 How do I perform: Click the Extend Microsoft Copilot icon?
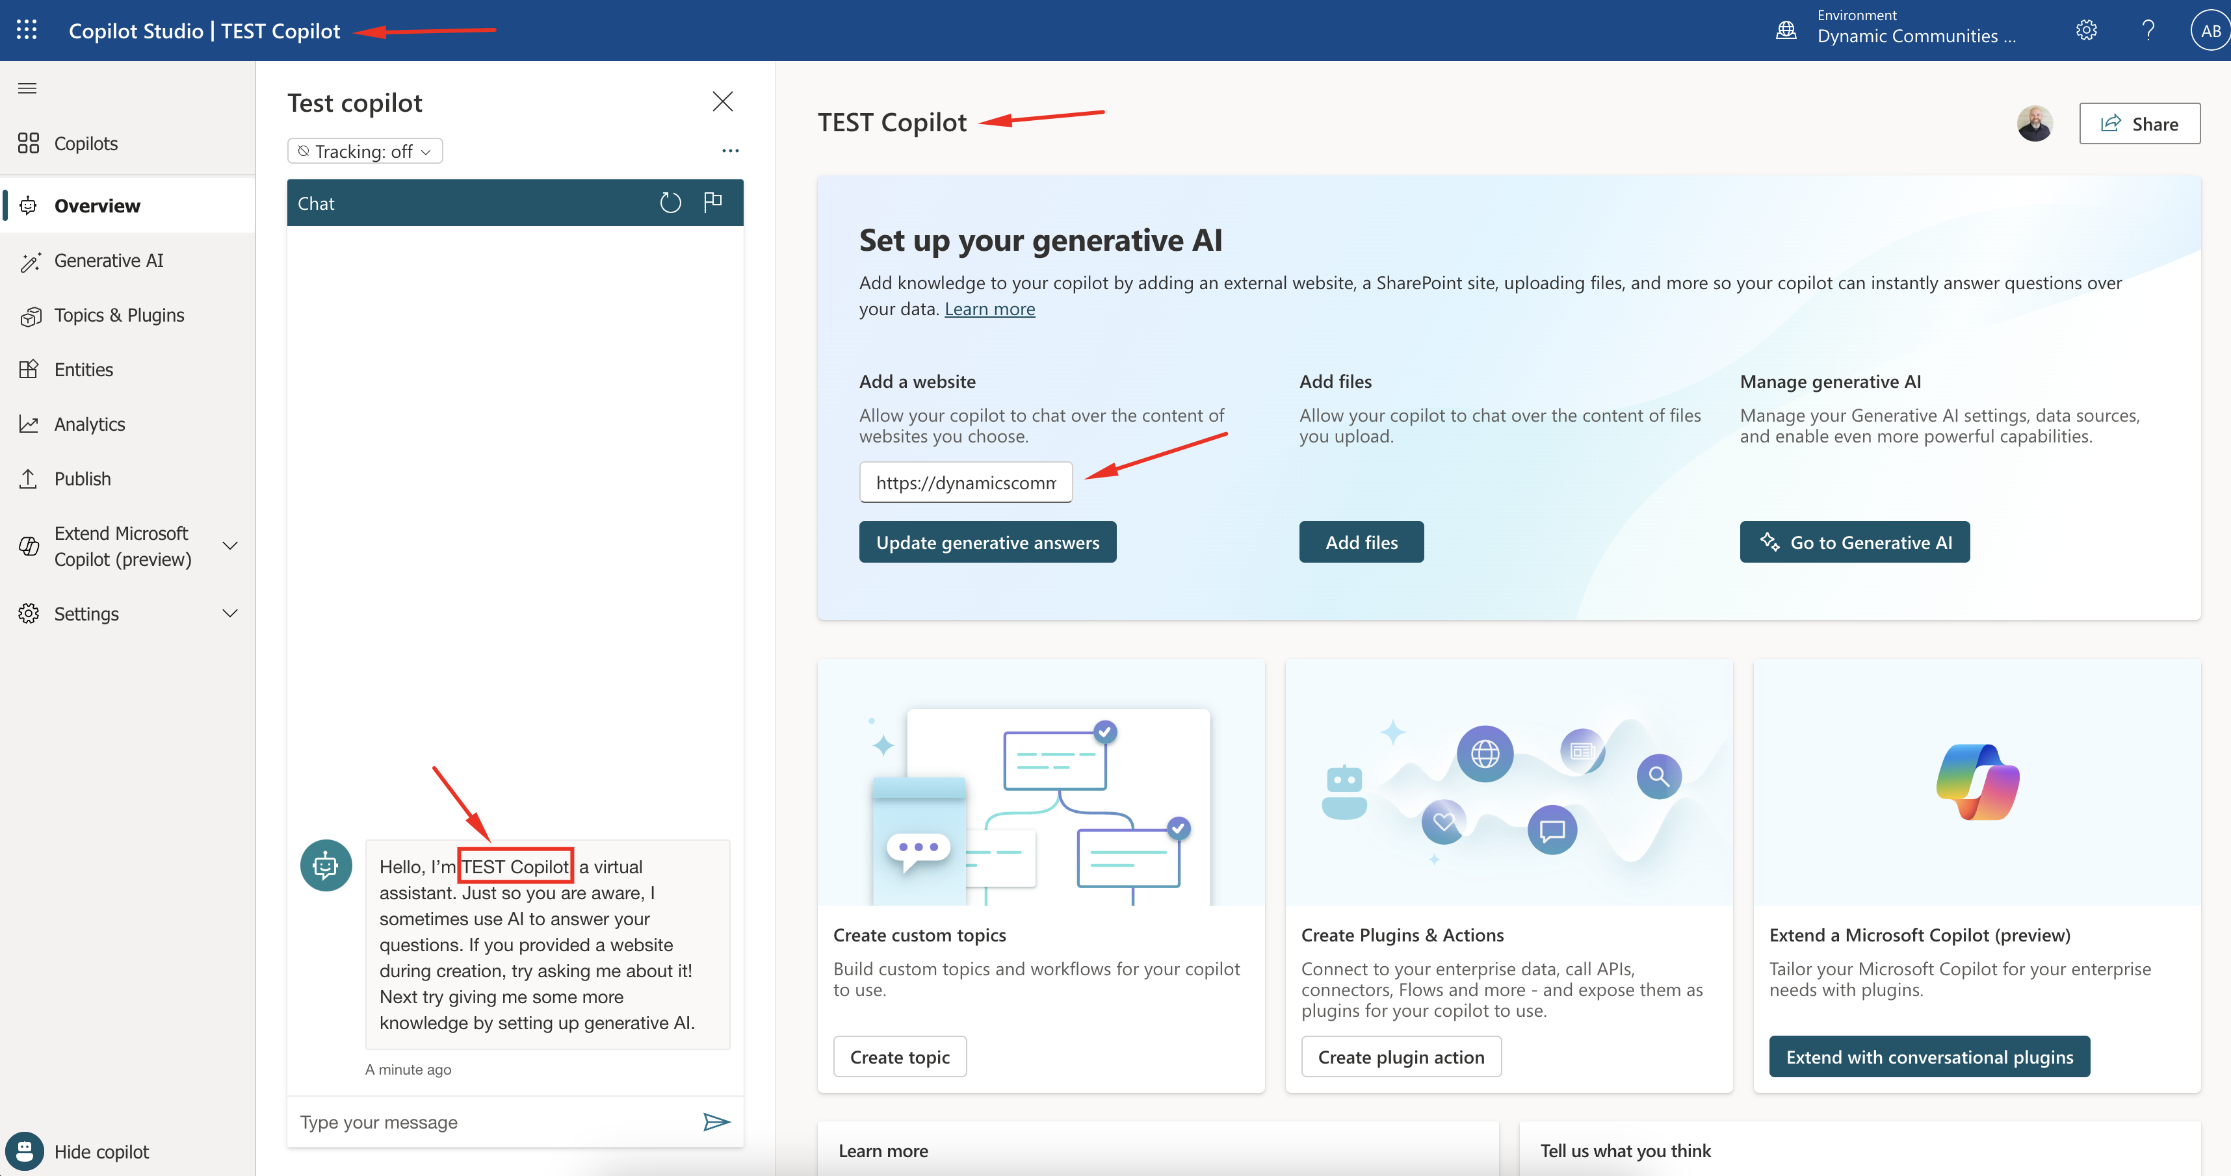click(x=29, y=546)
